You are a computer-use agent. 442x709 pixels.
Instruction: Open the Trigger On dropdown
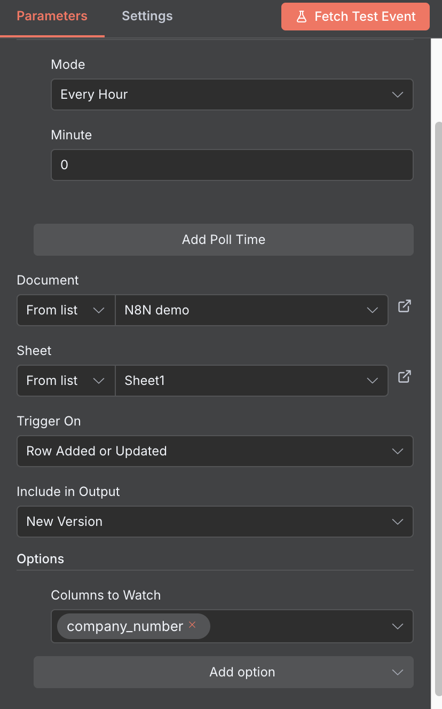click(x=215, y=451)
